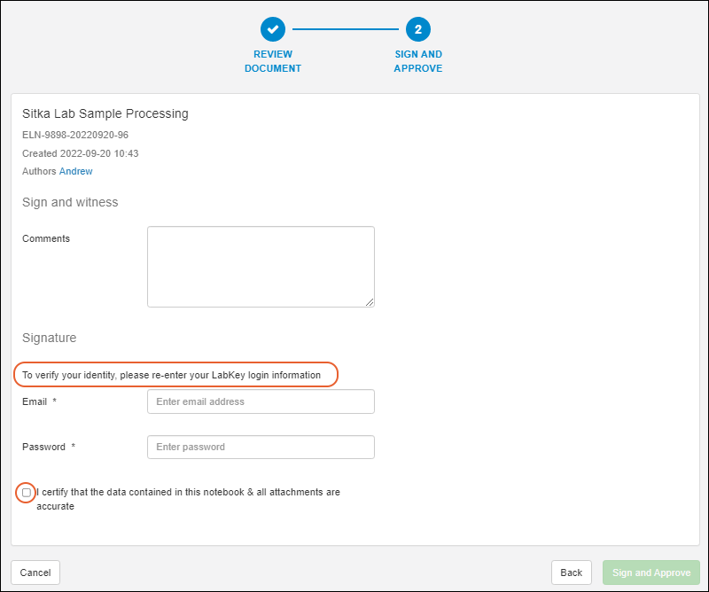This screenshot has width=709, height=592.
Task: Go Back to the previous step
Action: 571,573
